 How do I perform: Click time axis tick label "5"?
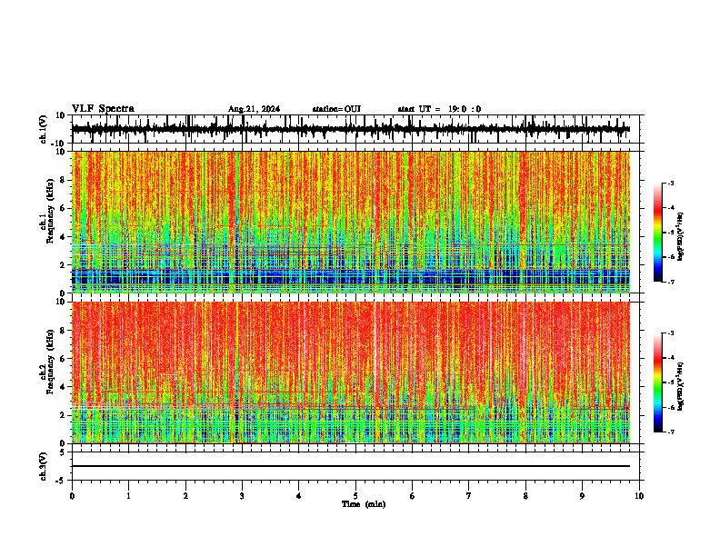(x=355, y=496)
